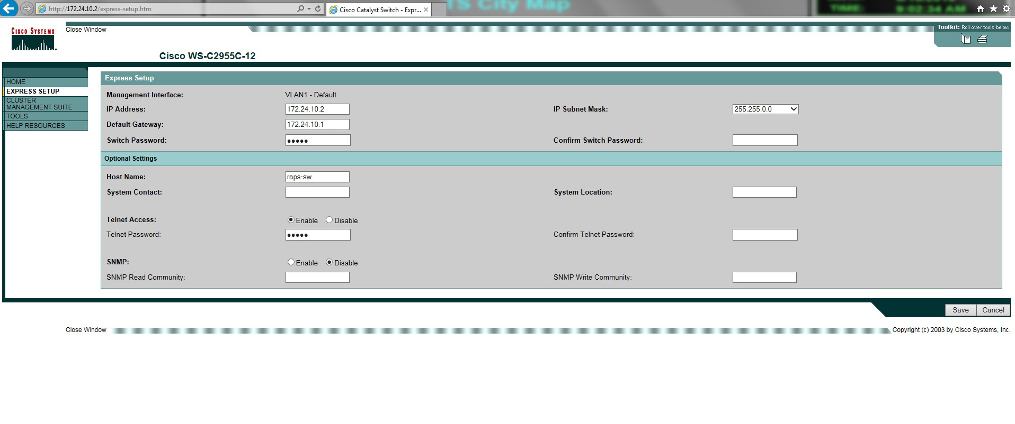Click the IP Address field
1015x424 pixels.
pos(317,109)
